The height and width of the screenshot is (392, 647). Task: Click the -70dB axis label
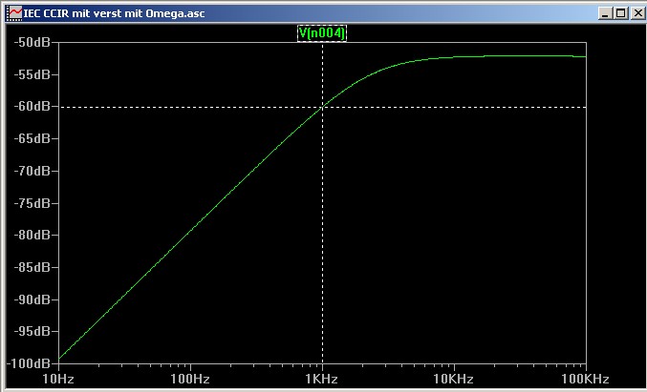(32, 171)
